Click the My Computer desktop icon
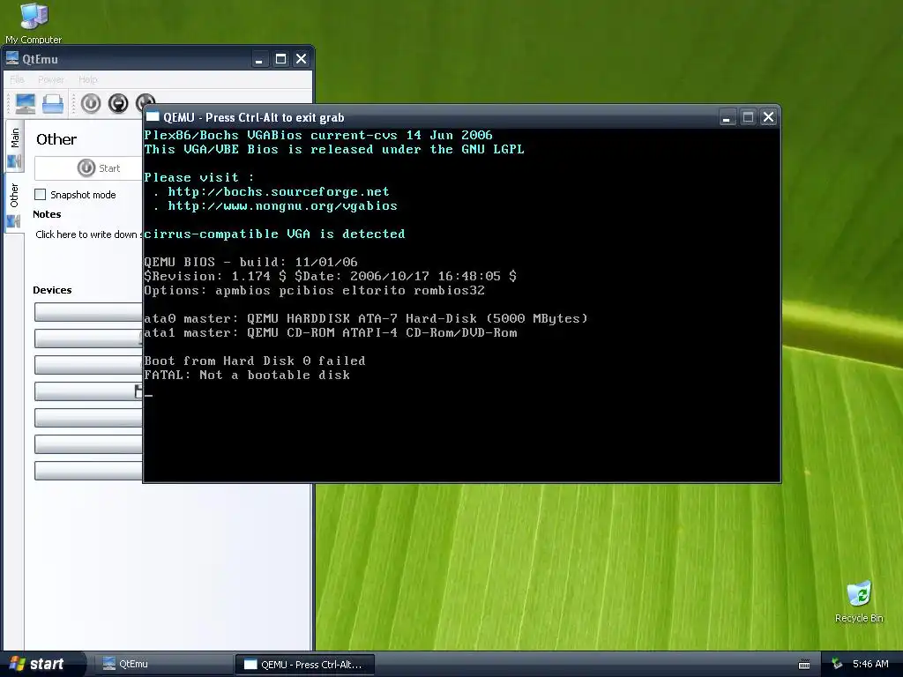This screenshot has height=677, width=903. point(34,23)
